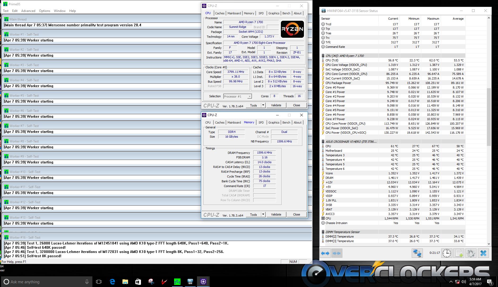Screen dimensions: 498x287
Task: Click Prime95 icon on taskbar
Action: tap(177, 282)
